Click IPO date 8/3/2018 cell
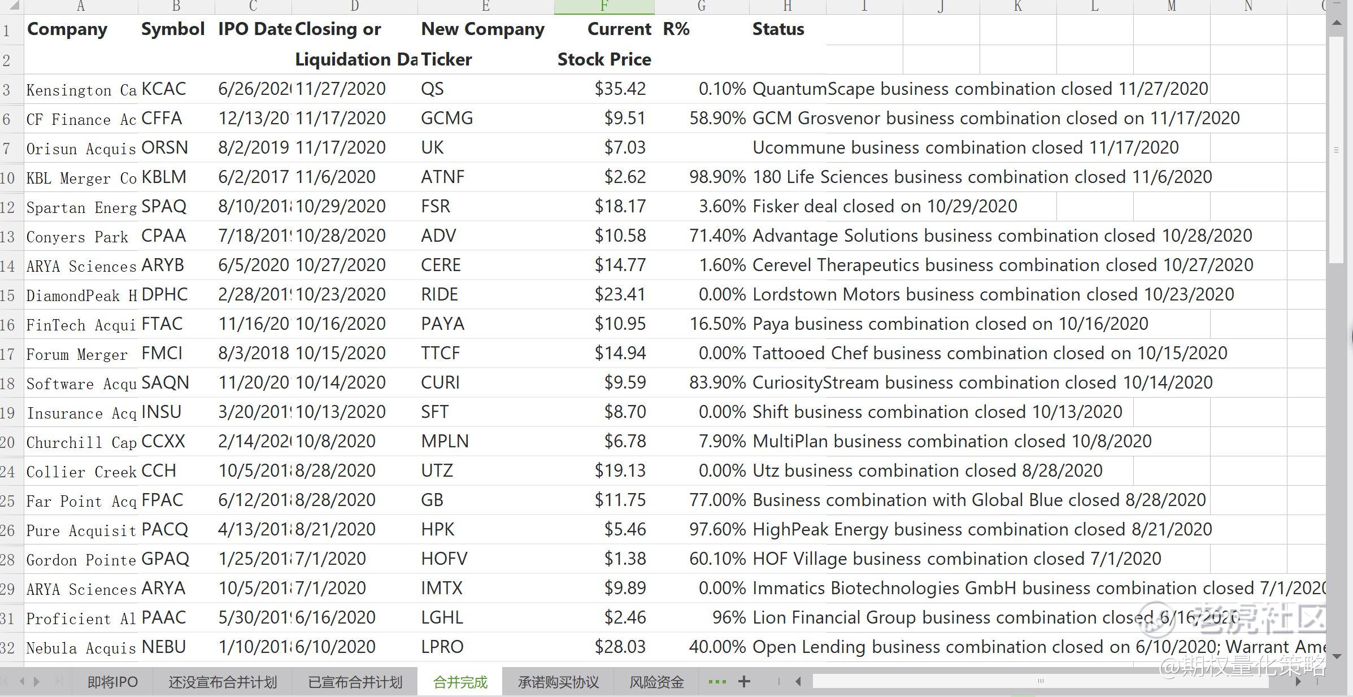This screenshot has width=1353, height=697. [x=253, y=353]
